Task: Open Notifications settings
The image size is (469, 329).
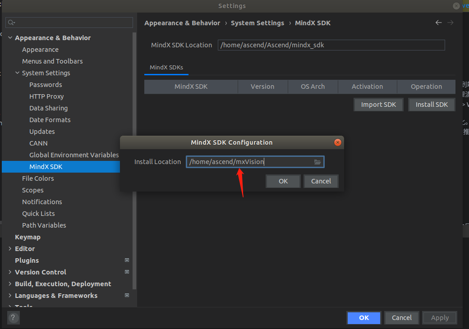Action: (x=42, y=202)
